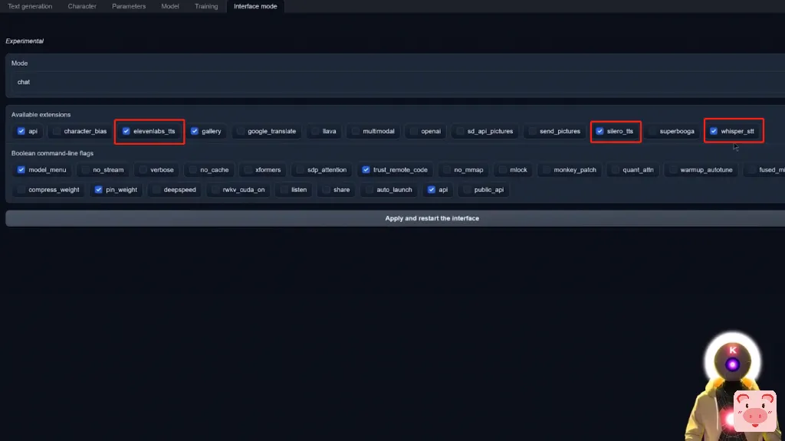Enable the sd_api_pictures extension
Screen dimensions: 785x441
point(460,131)
